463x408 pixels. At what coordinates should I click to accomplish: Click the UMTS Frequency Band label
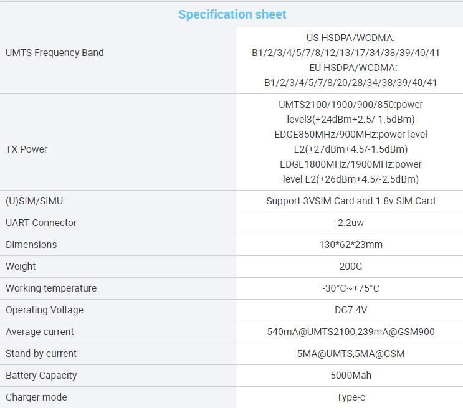click(x=55, y=53)
